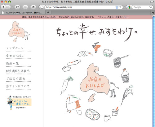Click the 兵庫のおいしんぼ sidebar logo
Image resolution: width=155 pixels, height=127 pixels.
coord(19,32)
